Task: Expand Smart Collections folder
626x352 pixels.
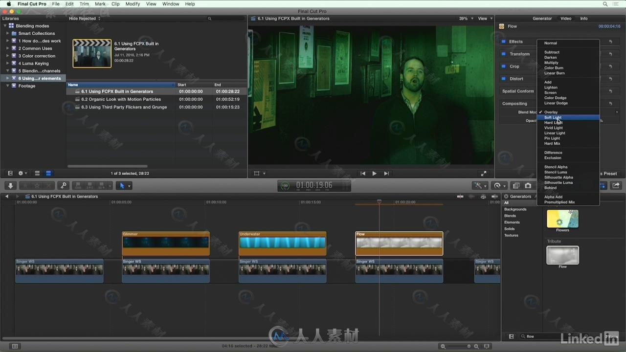Action: pos(8,33)
